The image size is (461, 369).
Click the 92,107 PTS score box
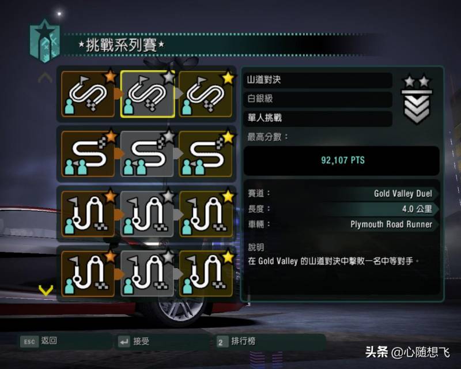(x=342, y=160)
